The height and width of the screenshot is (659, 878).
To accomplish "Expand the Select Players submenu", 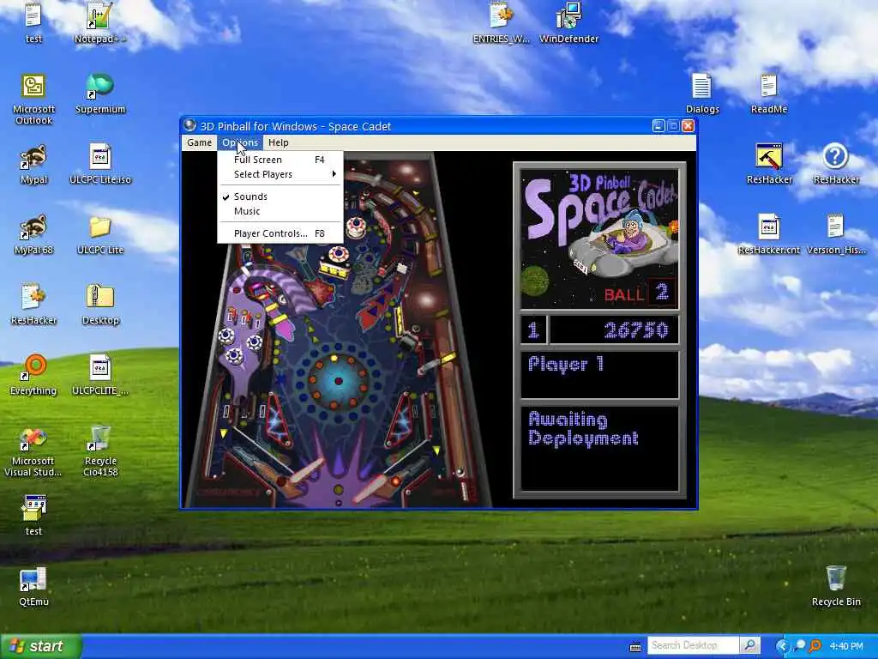I will pos(280,174).
